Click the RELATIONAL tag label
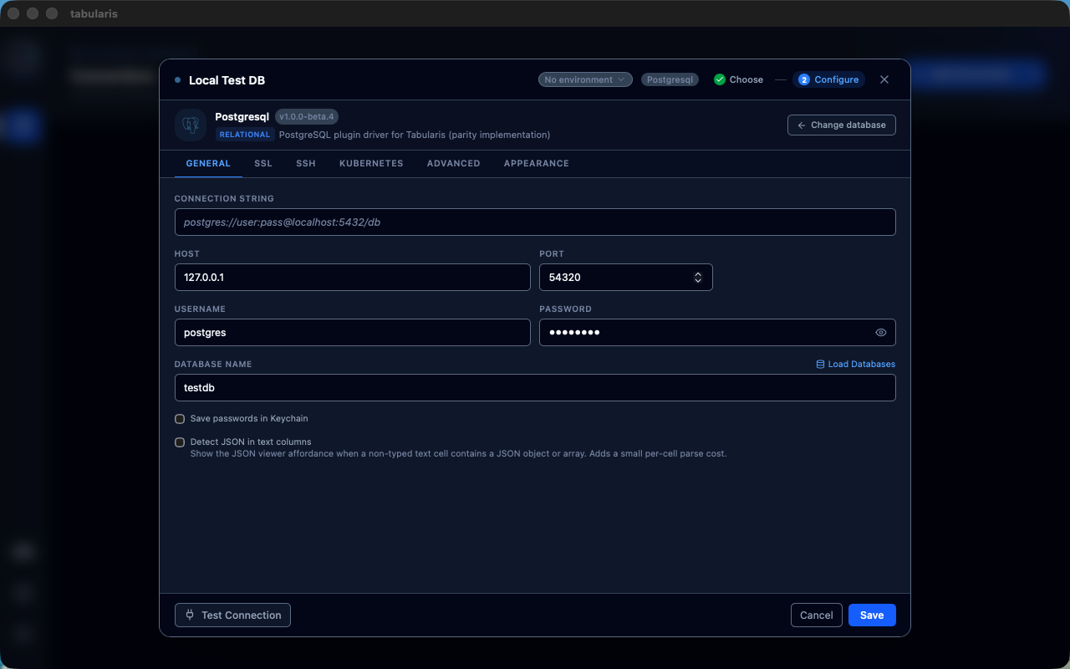 tap(245, 135)
